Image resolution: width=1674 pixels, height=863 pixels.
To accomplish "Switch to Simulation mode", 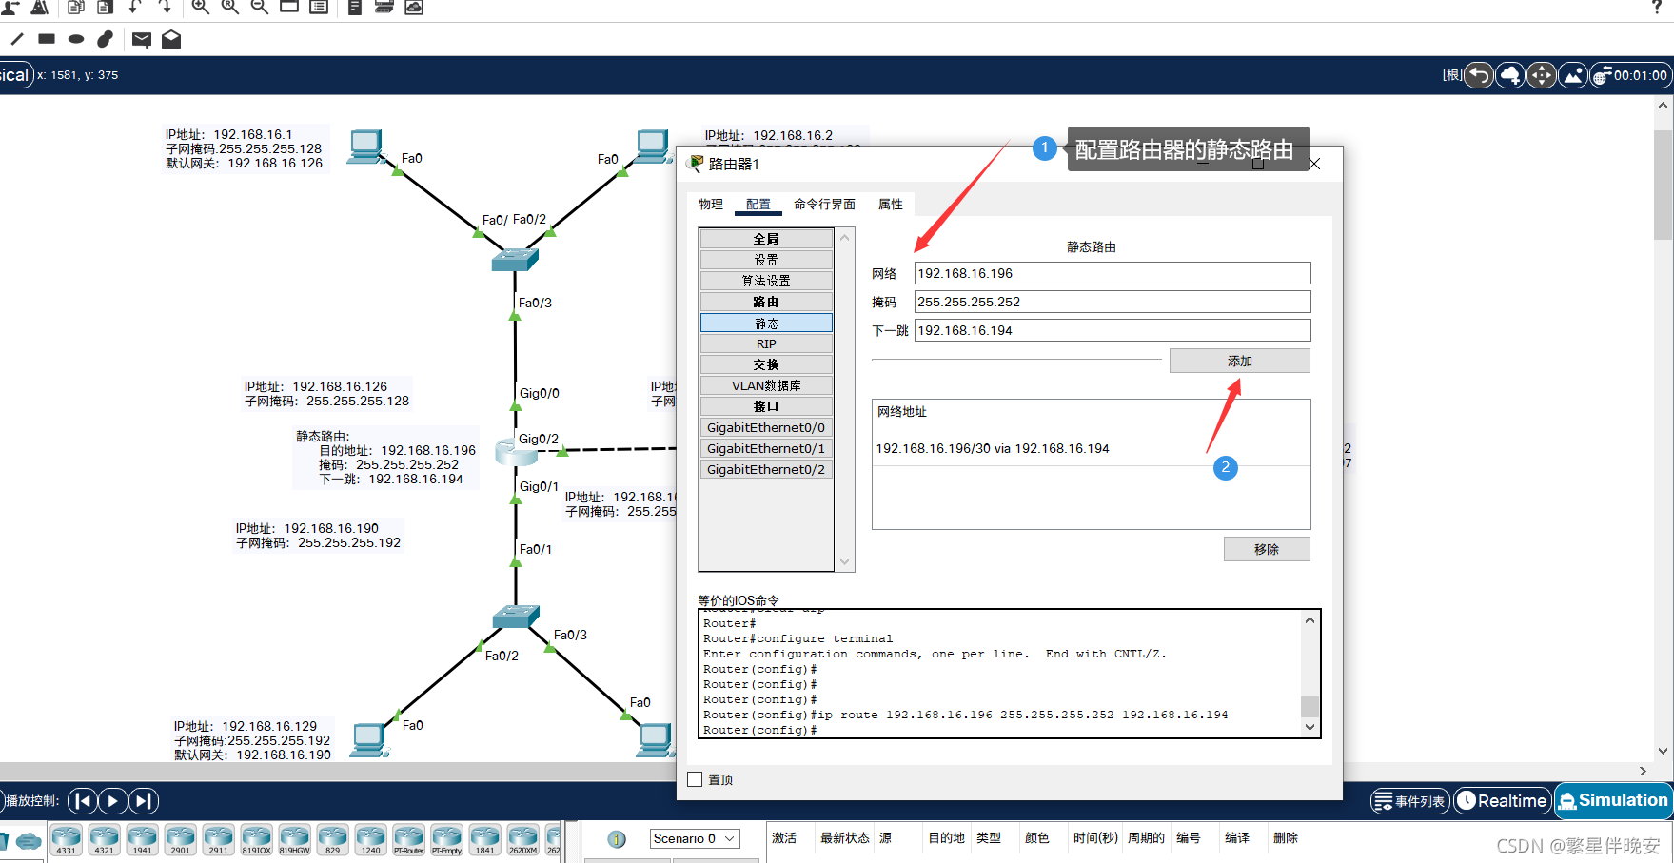I will coord(1614,800).
